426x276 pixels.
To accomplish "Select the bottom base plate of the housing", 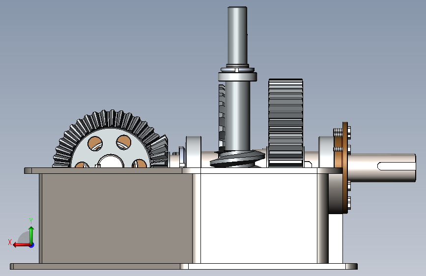I will coord(184,267).
